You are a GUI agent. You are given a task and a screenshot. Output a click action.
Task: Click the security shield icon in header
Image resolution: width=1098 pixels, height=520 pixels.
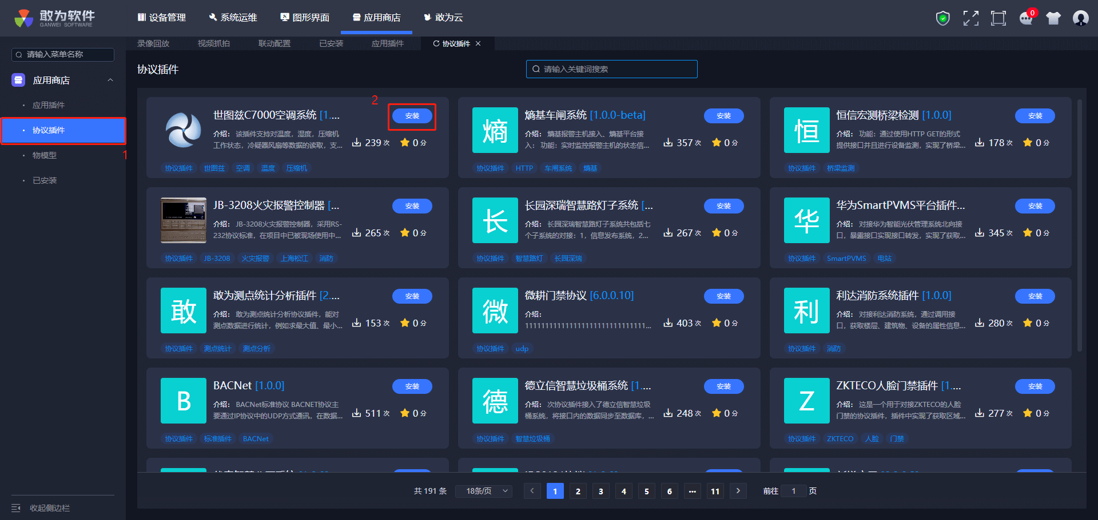942,18
